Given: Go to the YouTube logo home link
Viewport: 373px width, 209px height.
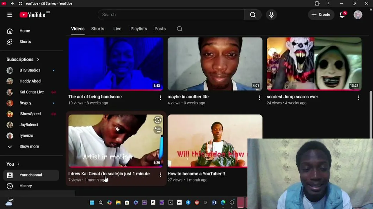Looking at the screenshot, I should tap(32, 15).
